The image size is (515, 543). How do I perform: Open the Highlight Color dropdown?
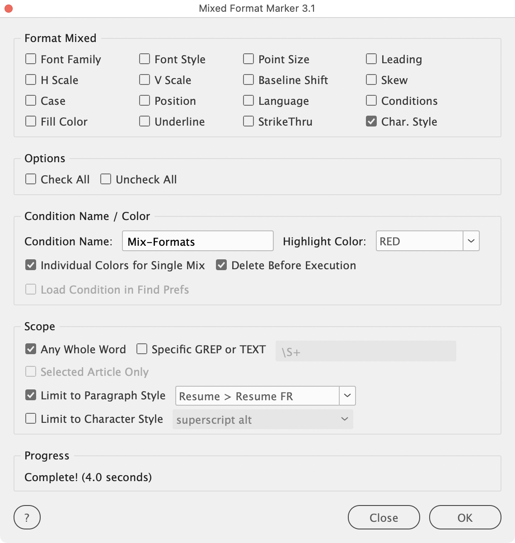point(471,241)
